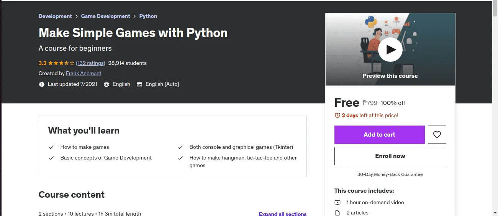This screenshot has height=216, width=498.
Task: Click the closed captions icon
Action: (x=139, y=84)
